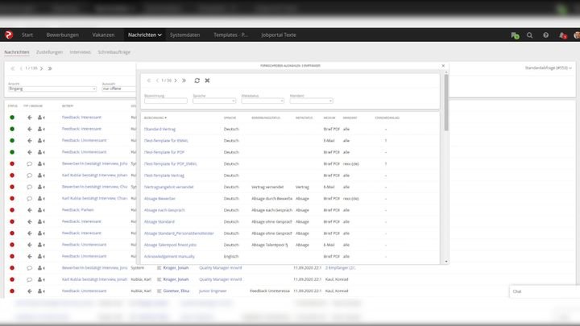Open the help question mark icon

pos(545,35)
